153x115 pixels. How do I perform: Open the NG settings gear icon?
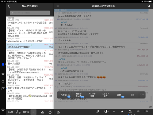tap(98, 111)
